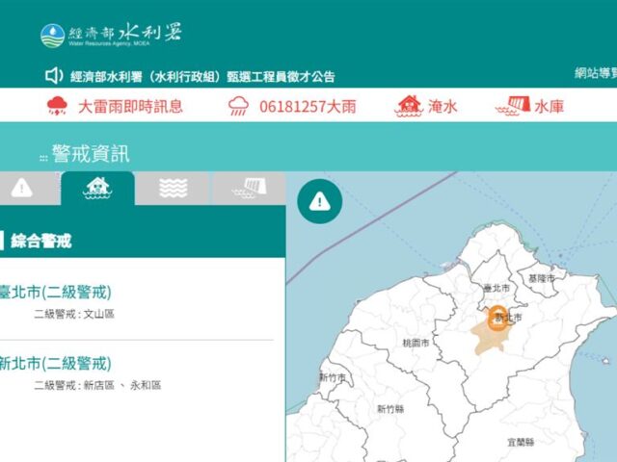Click the red flooded house icon
The width and height of the screenshot is (617, 462).
tap(409, 106)
